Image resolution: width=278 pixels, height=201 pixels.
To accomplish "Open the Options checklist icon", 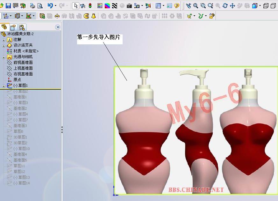I will pyautogui.click(x=169, y=6).
